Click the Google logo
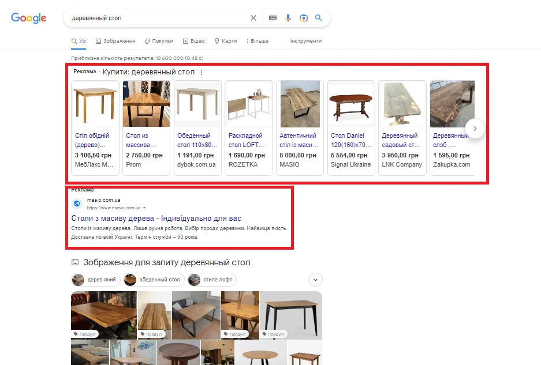The image size is (541, 365). pos(28,18)
